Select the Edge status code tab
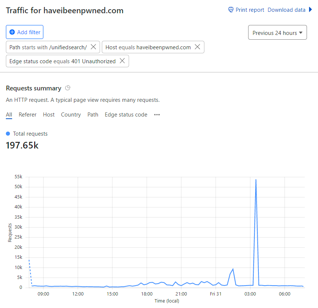This screenshot has height=308, width=318. [x=126, y=115]
